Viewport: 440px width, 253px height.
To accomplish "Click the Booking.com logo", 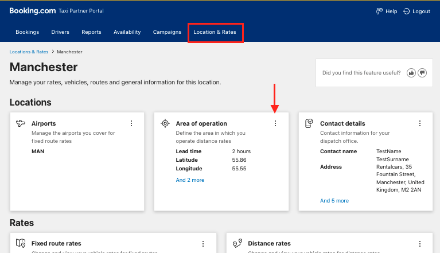I will [x=33, y=11].
